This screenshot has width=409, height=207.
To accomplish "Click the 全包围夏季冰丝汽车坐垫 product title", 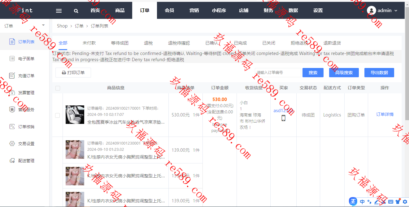I will click(126, 122).
